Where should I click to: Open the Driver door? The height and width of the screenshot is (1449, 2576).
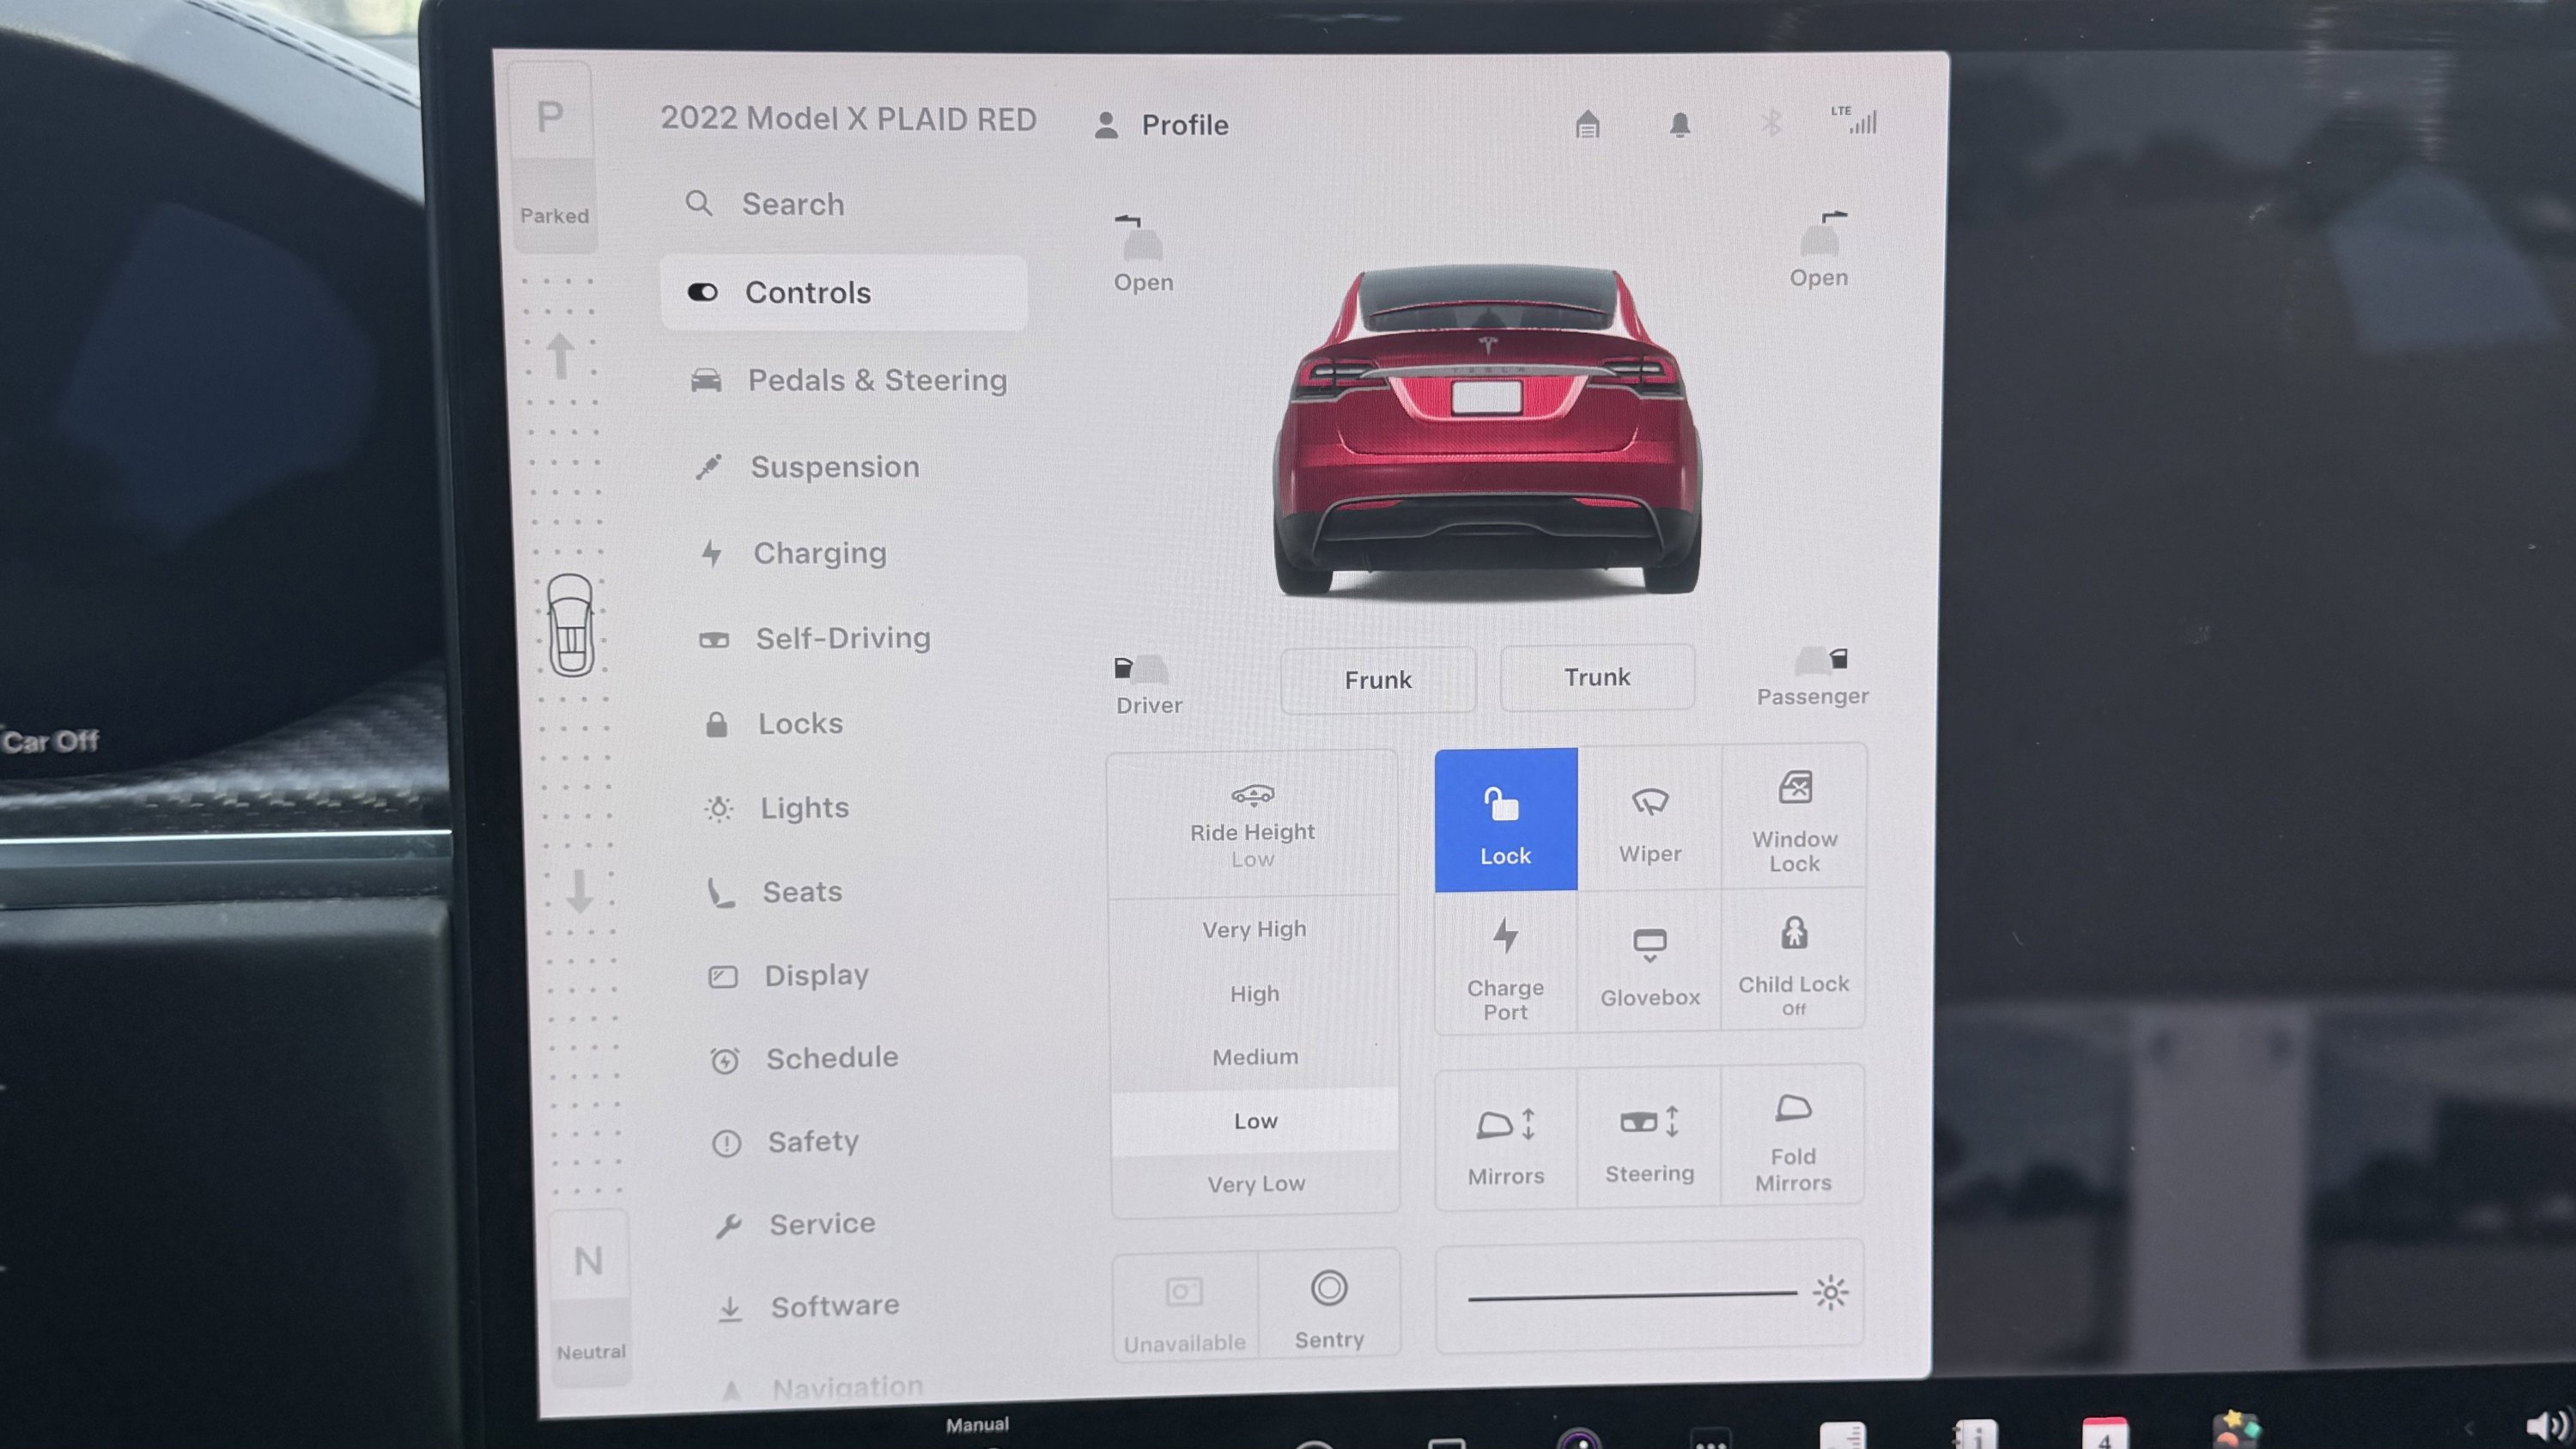1148,686
